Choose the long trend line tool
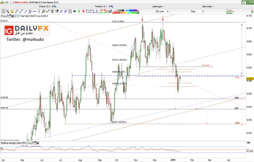 21,12
